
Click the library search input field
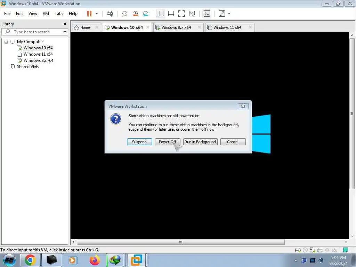[34, 32]
